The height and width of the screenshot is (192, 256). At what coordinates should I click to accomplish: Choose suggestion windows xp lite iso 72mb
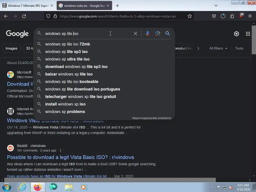(x=104, y=44)
